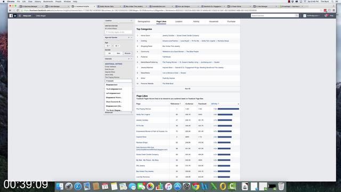Open the Chrome Bookmarks menu

[x=48, y=1]
